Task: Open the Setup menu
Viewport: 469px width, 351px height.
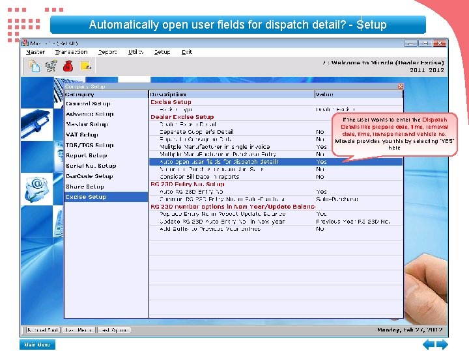Action: tap(162, 52)
